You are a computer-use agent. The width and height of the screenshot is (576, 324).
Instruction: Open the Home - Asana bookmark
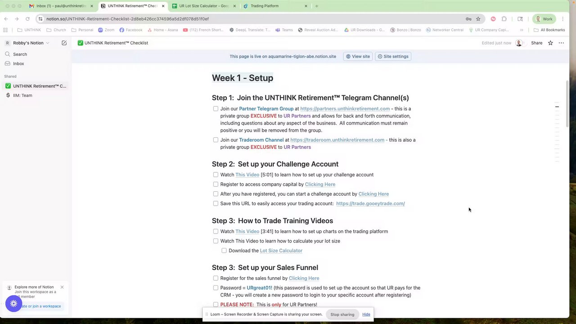click(x=162, y=30)
